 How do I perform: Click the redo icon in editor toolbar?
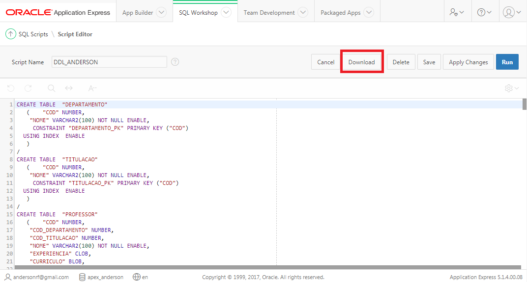tap(28, 88)
